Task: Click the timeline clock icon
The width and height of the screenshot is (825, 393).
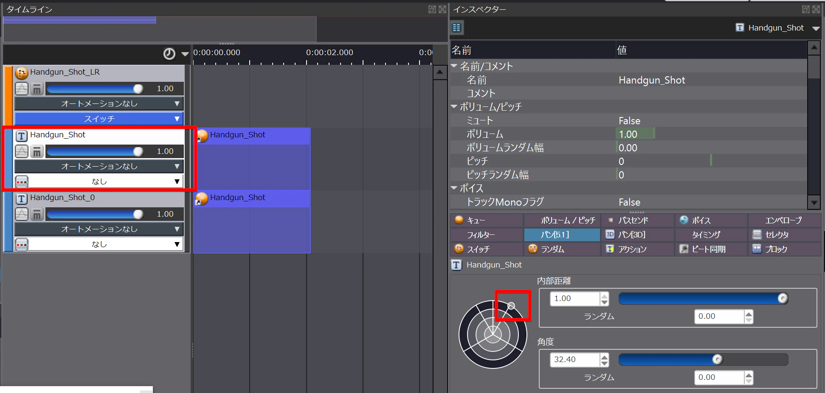Action: click(169, 54)
